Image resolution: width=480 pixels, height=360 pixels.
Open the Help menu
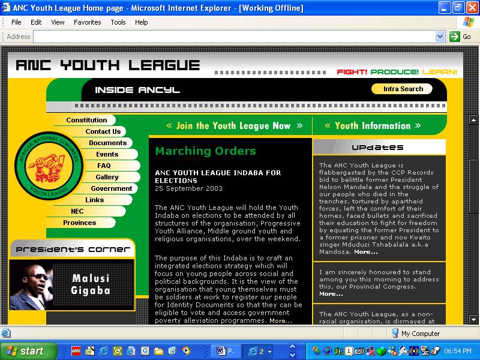(x=142, y=22)
